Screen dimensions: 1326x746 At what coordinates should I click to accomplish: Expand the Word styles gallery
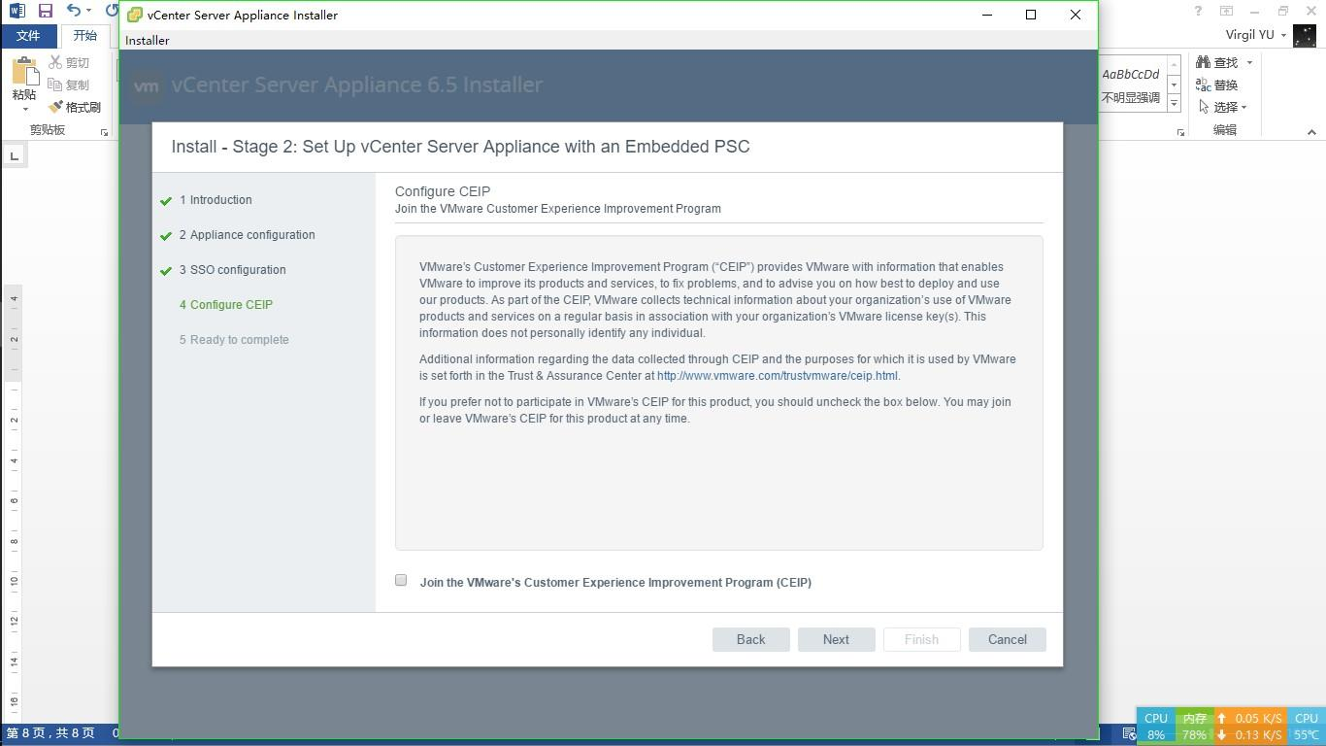pyautogui.click(x=1174, y=103)
